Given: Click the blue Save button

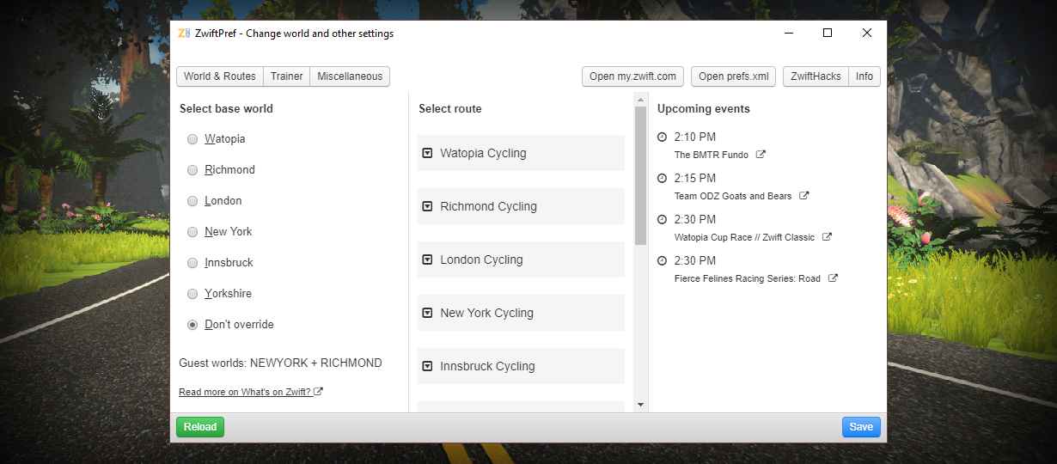Looking at the screenshot, I should (861, 427).
